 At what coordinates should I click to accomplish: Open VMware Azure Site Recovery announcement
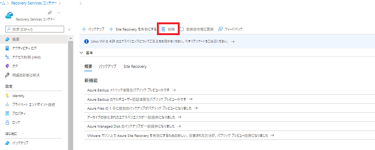178,135
